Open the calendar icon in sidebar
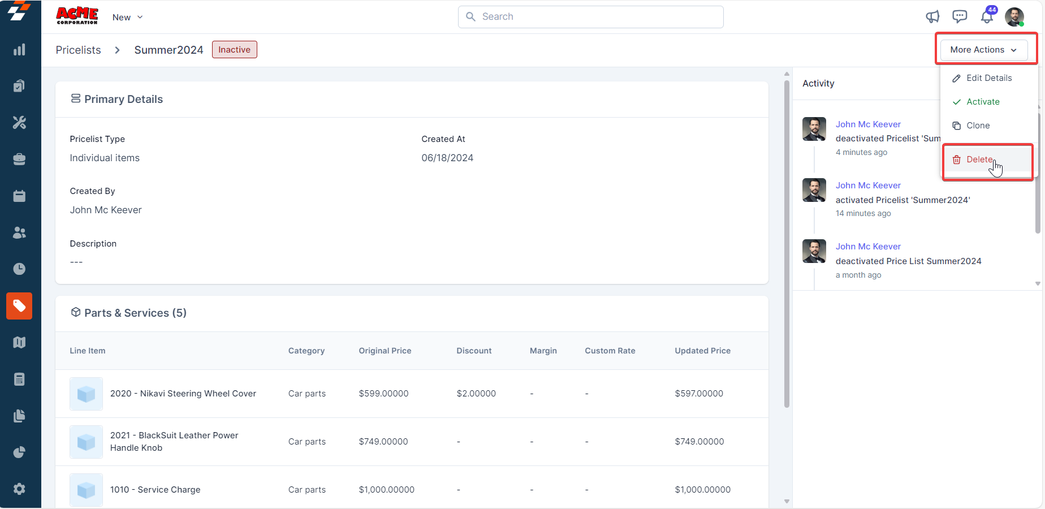The image size is (1045, 509). [19, 196]
